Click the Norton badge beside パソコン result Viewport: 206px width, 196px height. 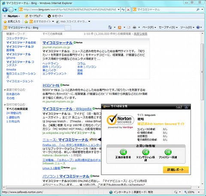tap(94, 176)
